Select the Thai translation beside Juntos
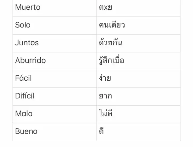 coord(111,43)
